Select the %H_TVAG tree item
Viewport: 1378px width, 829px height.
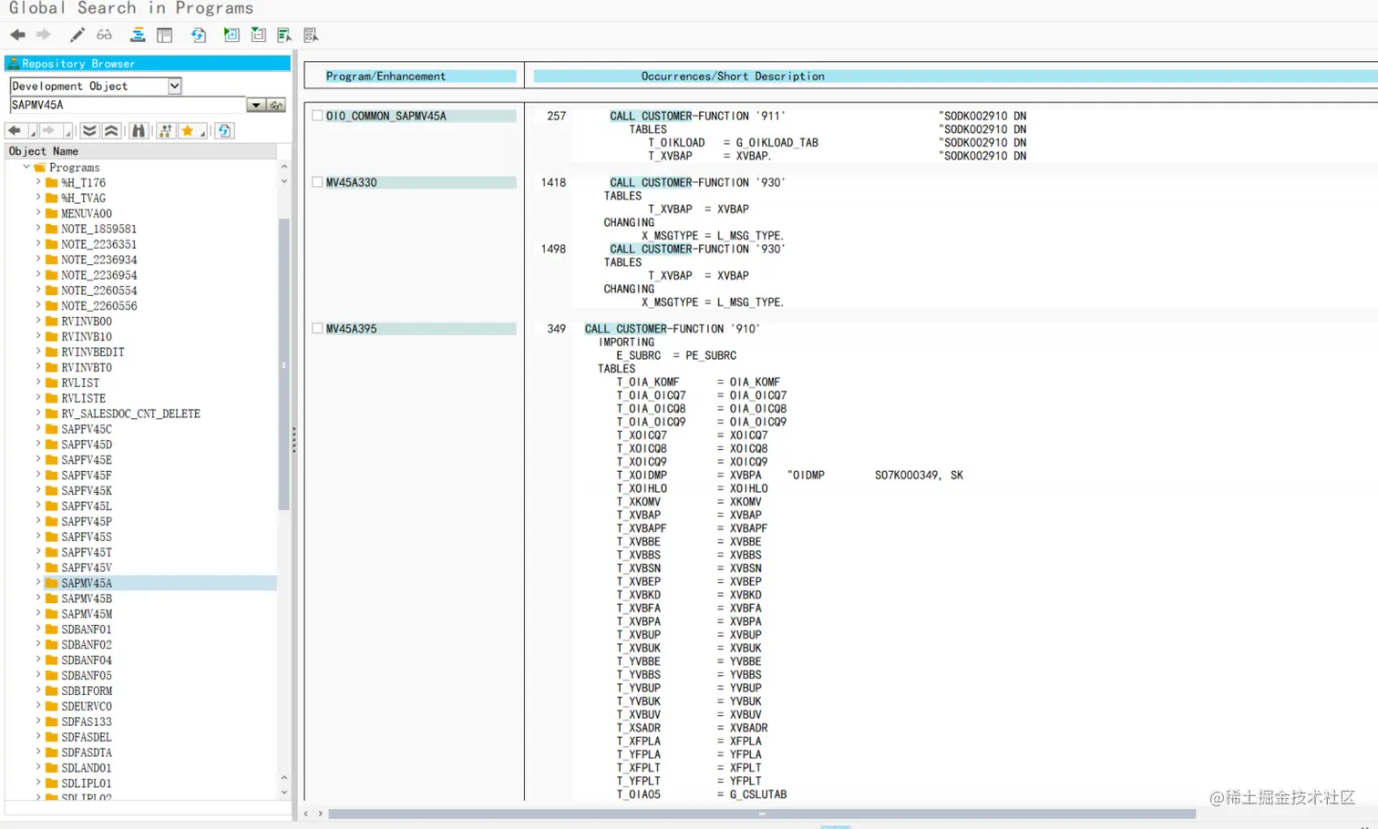83,198
